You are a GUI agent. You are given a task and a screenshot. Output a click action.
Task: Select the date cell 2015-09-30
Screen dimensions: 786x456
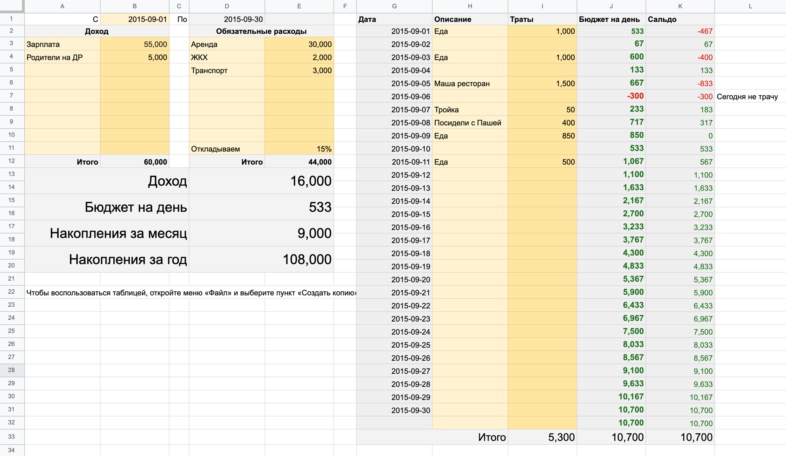[394, 410]
